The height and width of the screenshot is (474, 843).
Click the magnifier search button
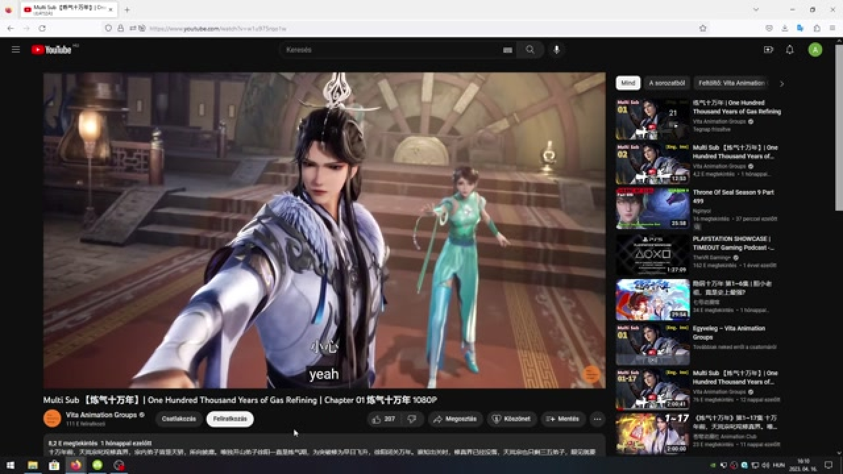coord(530,49)
